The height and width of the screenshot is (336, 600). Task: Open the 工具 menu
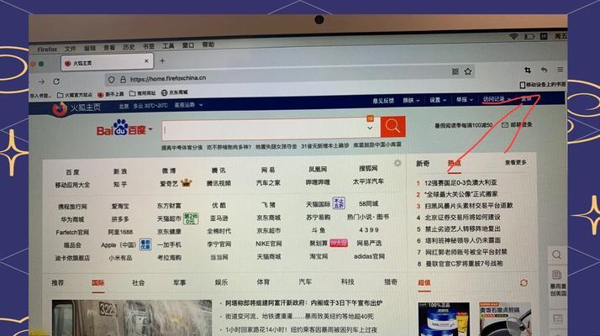pos(168,46)
